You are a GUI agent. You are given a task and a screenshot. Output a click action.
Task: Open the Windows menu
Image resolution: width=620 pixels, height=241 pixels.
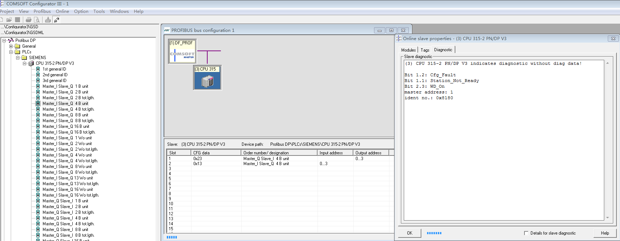119,11
